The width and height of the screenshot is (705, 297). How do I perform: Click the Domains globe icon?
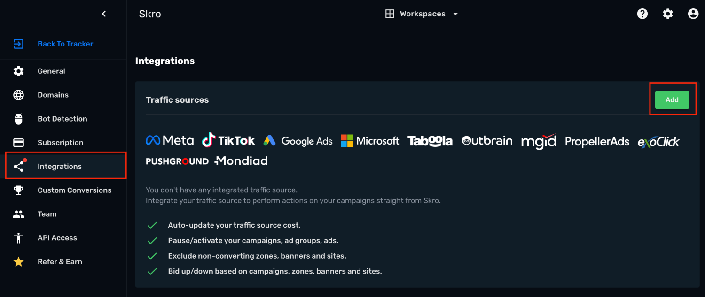click(18, 95)
